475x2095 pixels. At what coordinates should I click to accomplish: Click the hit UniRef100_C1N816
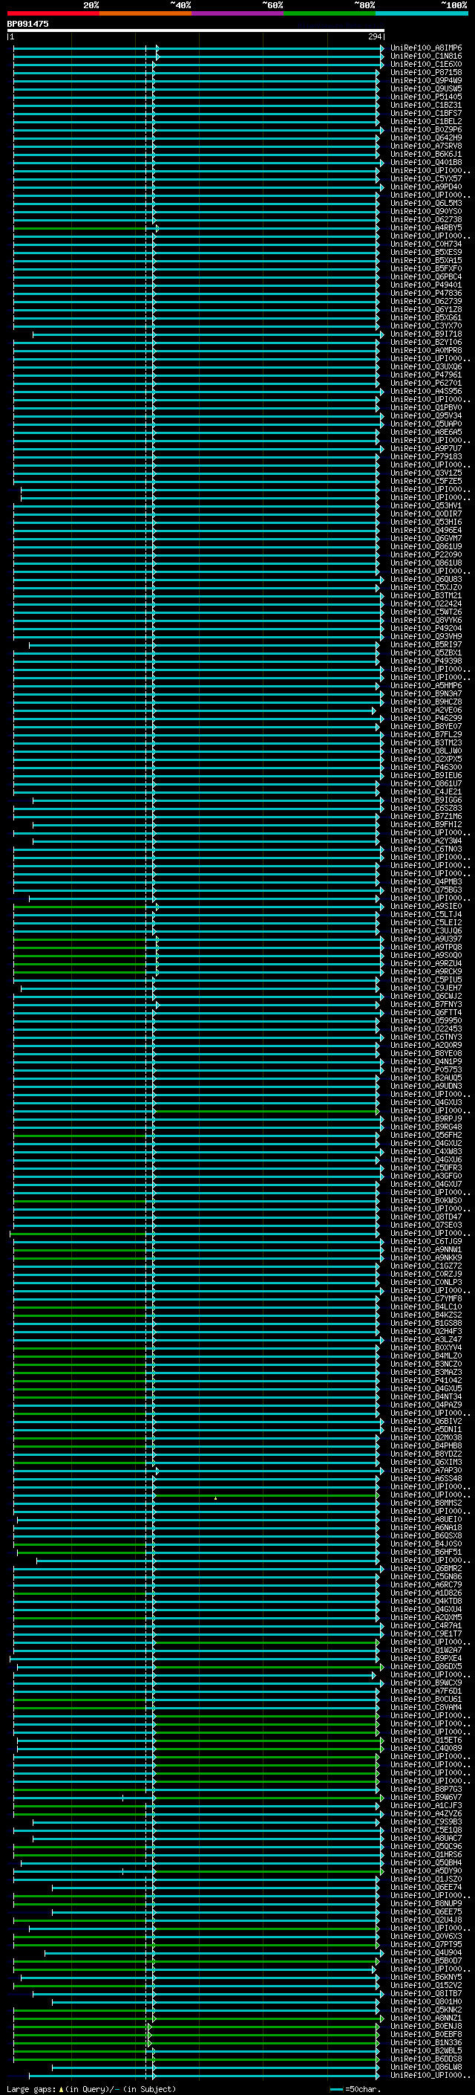[426, 56]
